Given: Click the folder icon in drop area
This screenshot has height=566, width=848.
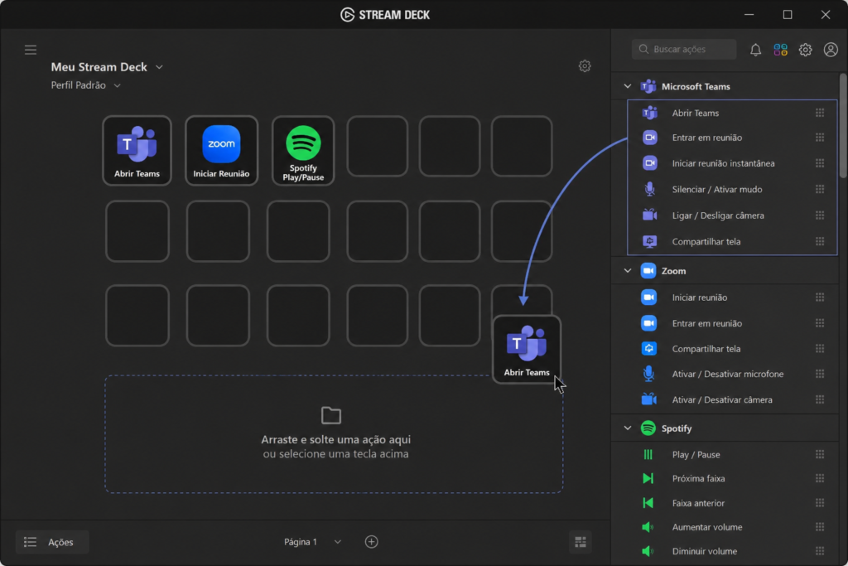Looking at the screenshot, I should pyautogui.click(x=331, y=415).
